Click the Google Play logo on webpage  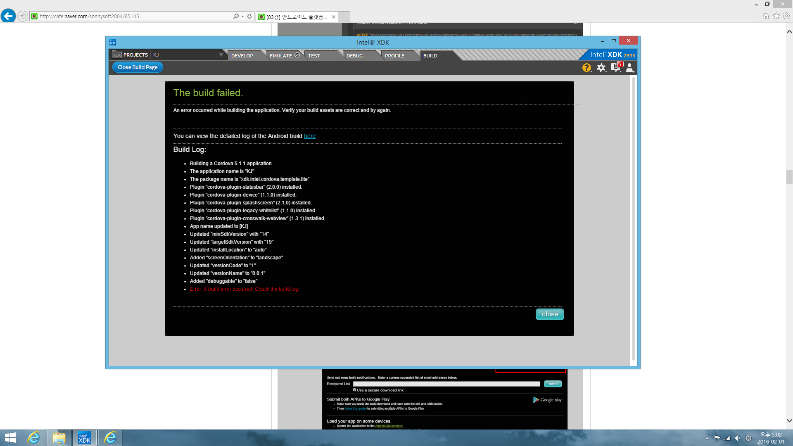pos(547,400)
